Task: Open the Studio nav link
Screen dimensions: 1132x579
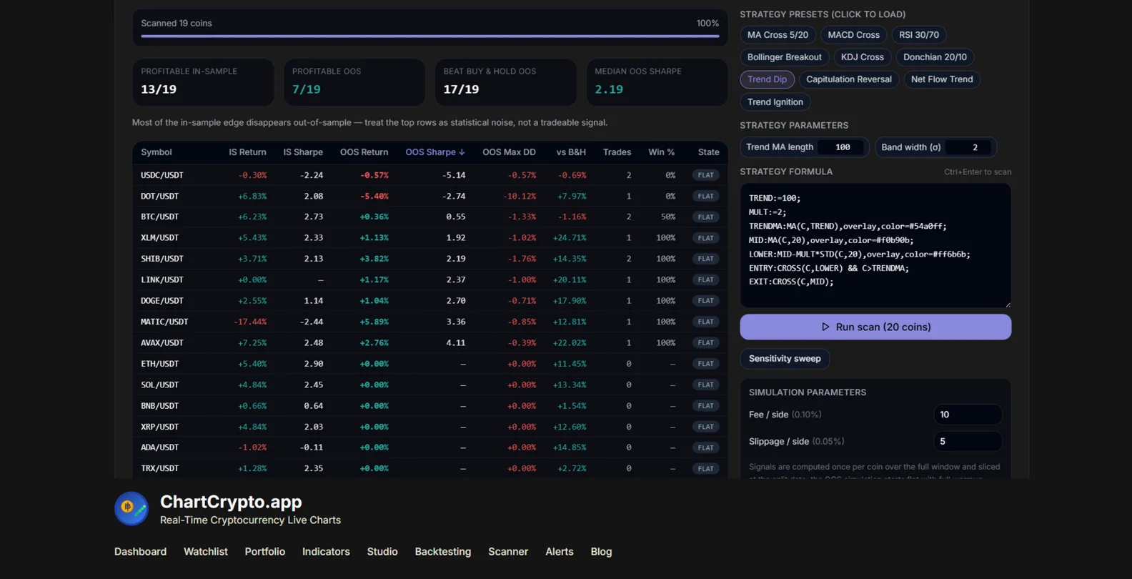Action: pos(382,552)
